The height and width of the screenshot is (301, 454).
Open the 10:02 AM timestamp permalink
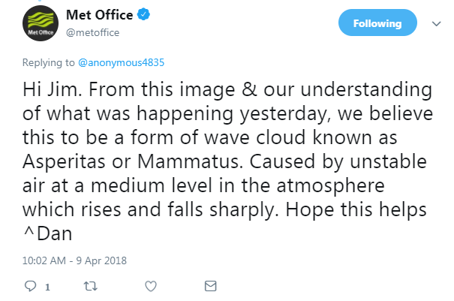click(44, 260)
